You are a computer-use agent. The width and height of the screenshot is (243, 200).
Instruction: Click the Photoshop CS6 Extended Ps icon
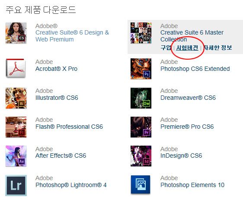[141, 69]
